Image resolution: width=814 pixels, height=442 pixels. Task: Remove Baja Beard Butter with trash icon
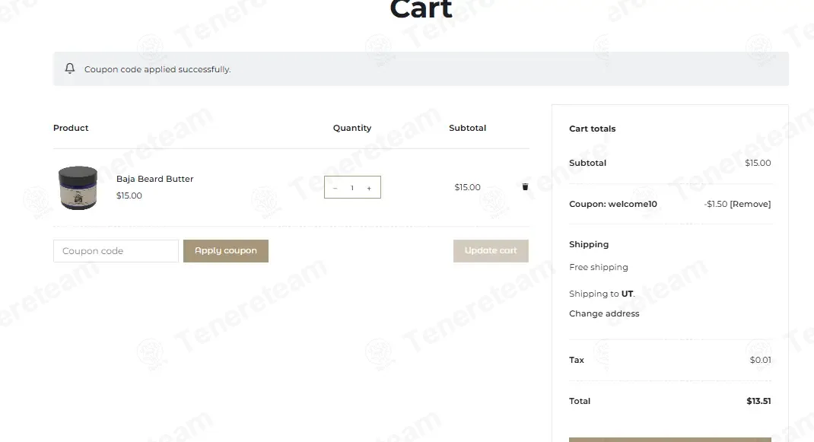pos(525,187)
